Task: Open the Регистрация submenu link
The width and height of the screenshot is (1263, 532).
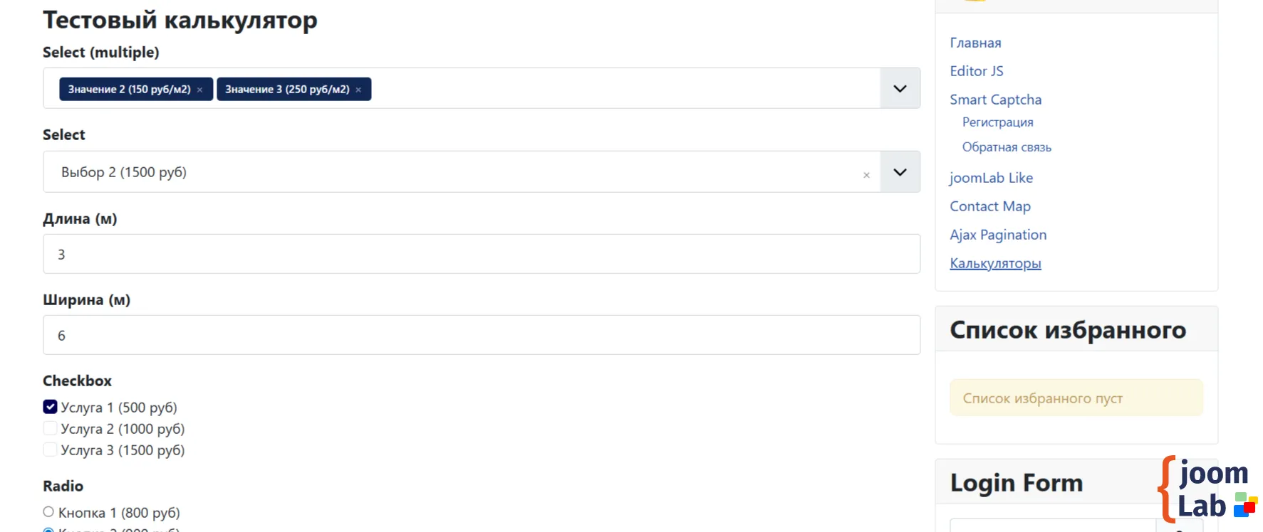Action: [x=997, y=122]
